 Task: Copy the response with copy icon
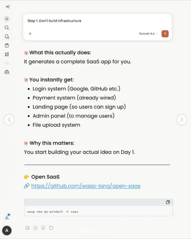click(27, 228)
